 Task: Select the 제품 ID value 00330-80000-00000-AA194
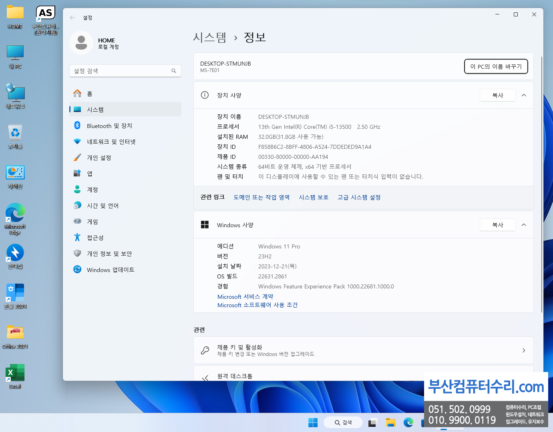click(x=293, y=157)
